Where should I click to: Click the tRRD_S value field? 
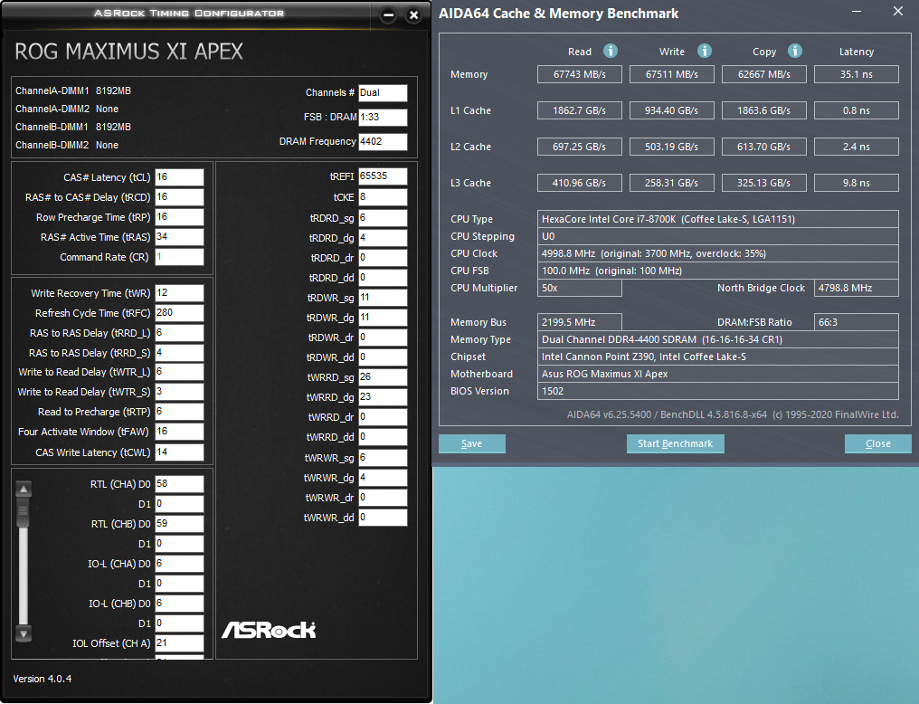pyautogui.click(x=179, y=353)
